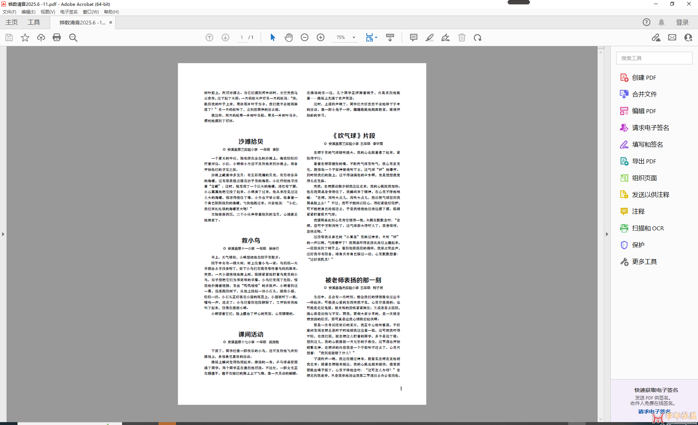Click the Star bookmark icon
The height and width of the screenshot is (425, 698).
click(x=25, y=37)
